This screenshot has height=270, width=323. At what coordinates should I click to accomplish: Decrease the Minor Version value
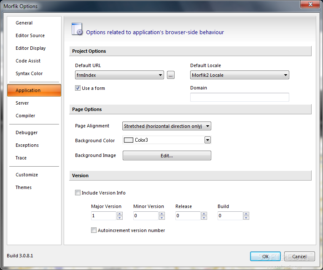[x=162, y=218]
